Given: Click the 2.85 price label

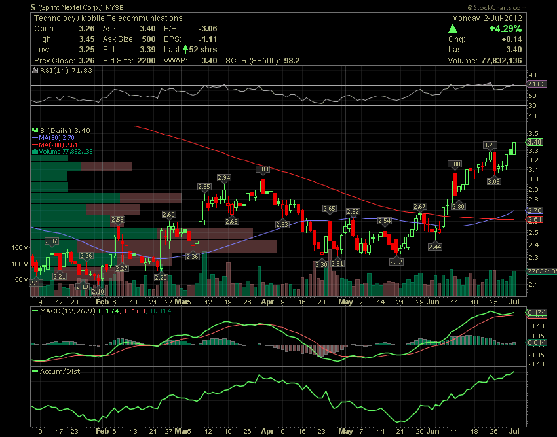Looking at the screenshot, I should [x=204, y=186].
